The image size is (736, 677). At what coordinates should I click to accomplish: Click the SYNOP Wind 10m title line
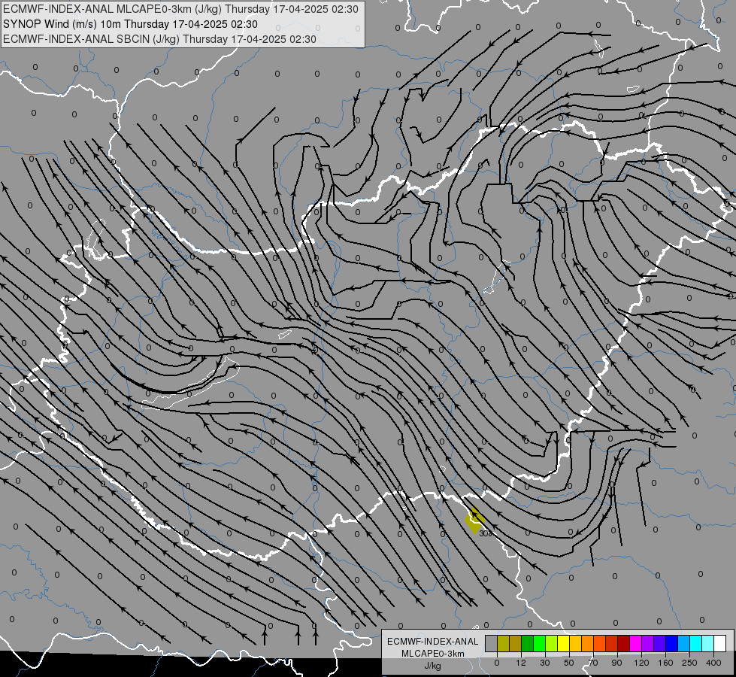coord(131,24)
